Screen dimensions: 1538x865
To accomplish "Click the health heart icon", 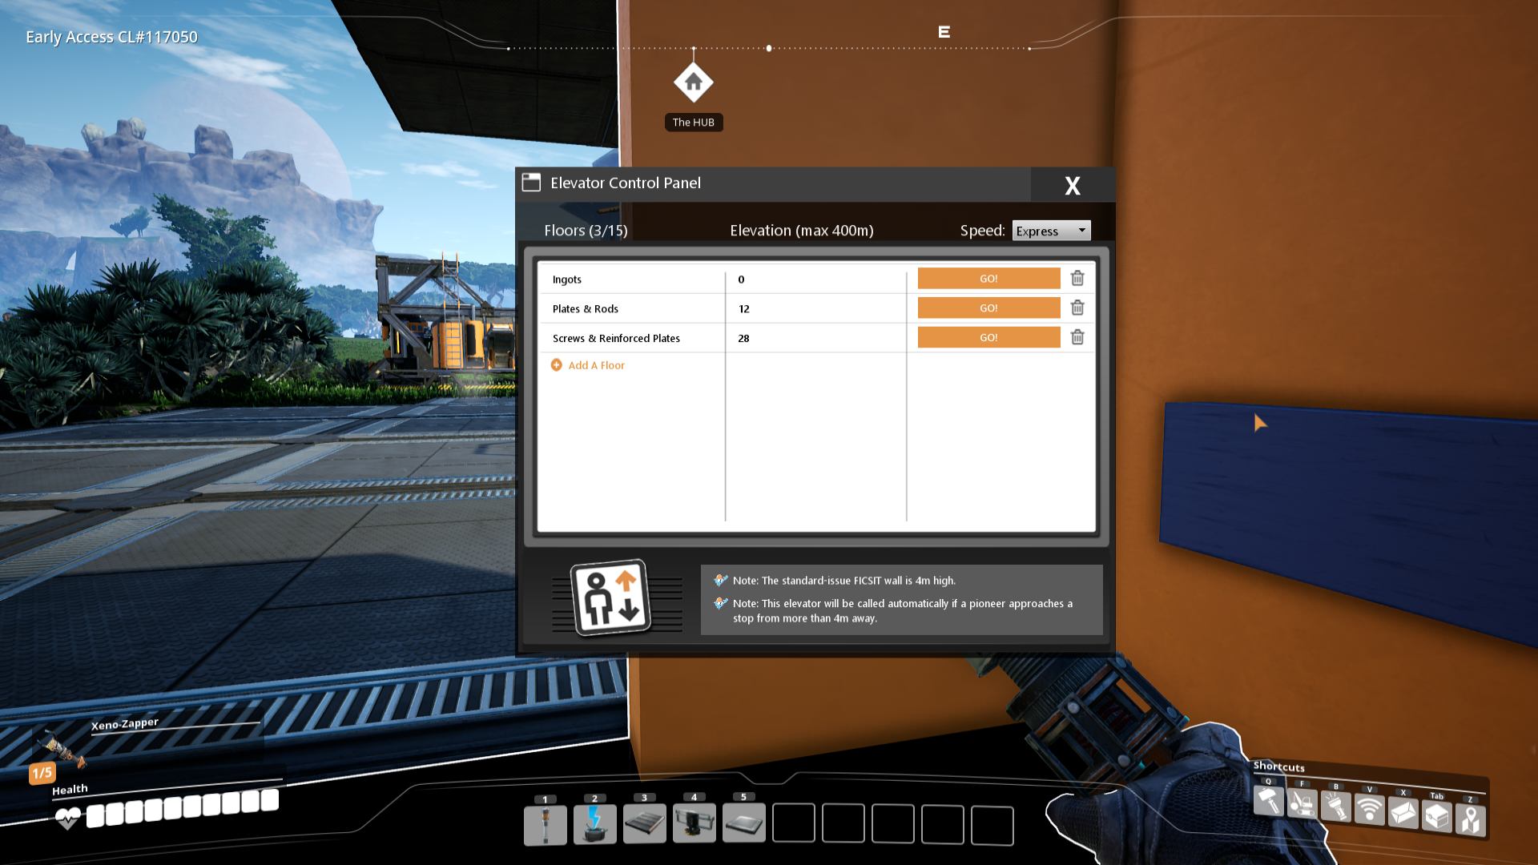I will [x=68, y=819].
